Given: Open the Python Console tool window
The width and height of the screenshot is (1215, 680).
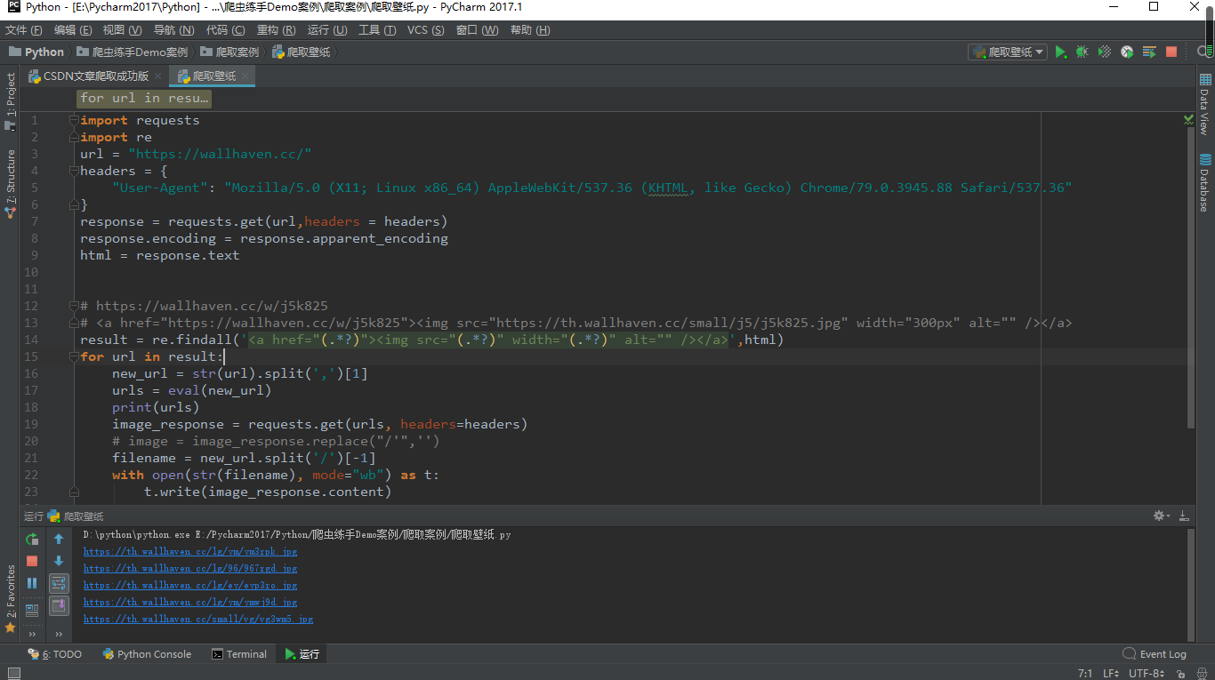Looking at the screenshot, I should [x=147, y=654].
